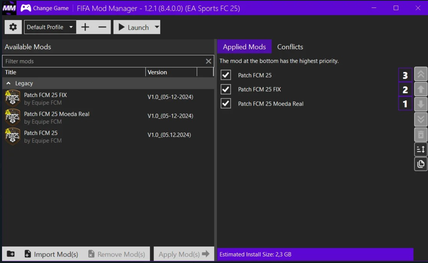
Task: Move selected mod to bottom of list
Action: pos(421,119)
